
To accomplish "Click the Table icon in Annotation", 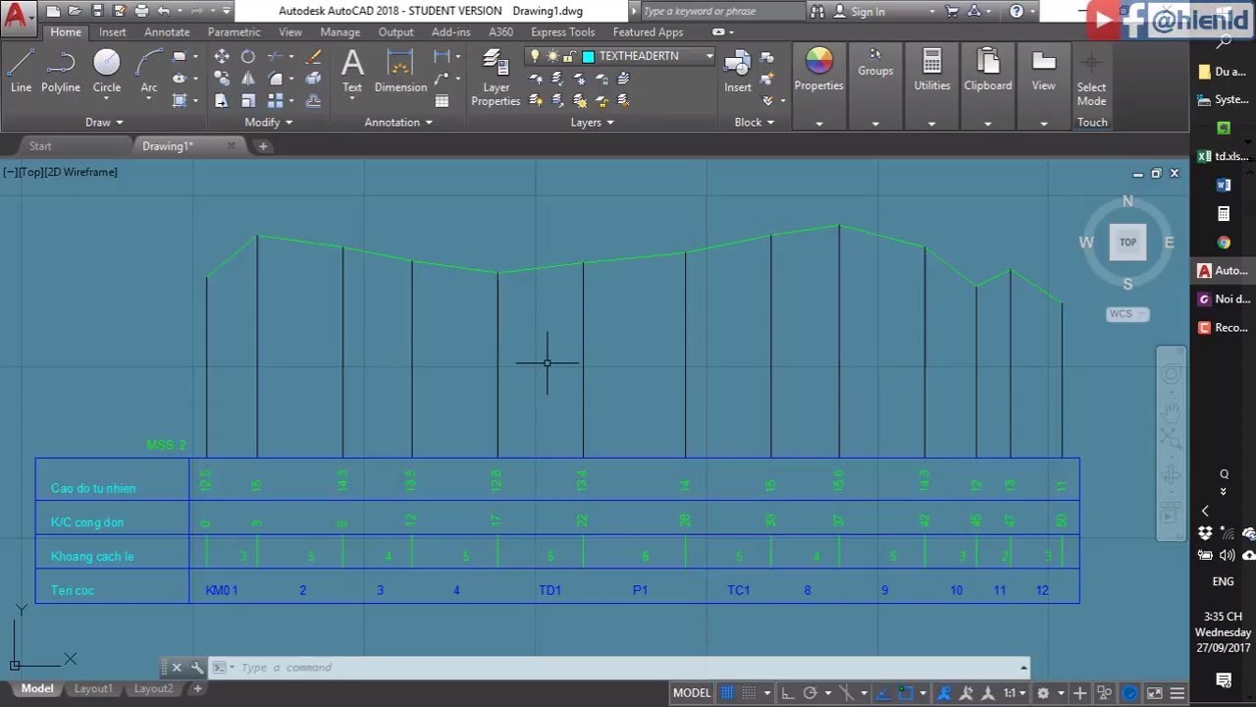I will [442, 100].
